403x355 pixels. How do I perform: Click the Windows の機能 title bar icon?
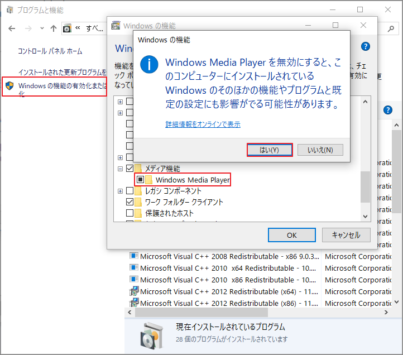tap(116, 26)
